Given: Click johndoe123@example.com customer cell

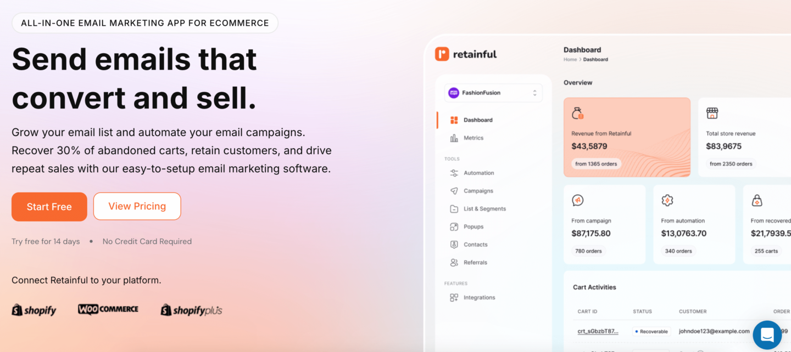Looking at the screenshot, I should click(x=714, y=331).
